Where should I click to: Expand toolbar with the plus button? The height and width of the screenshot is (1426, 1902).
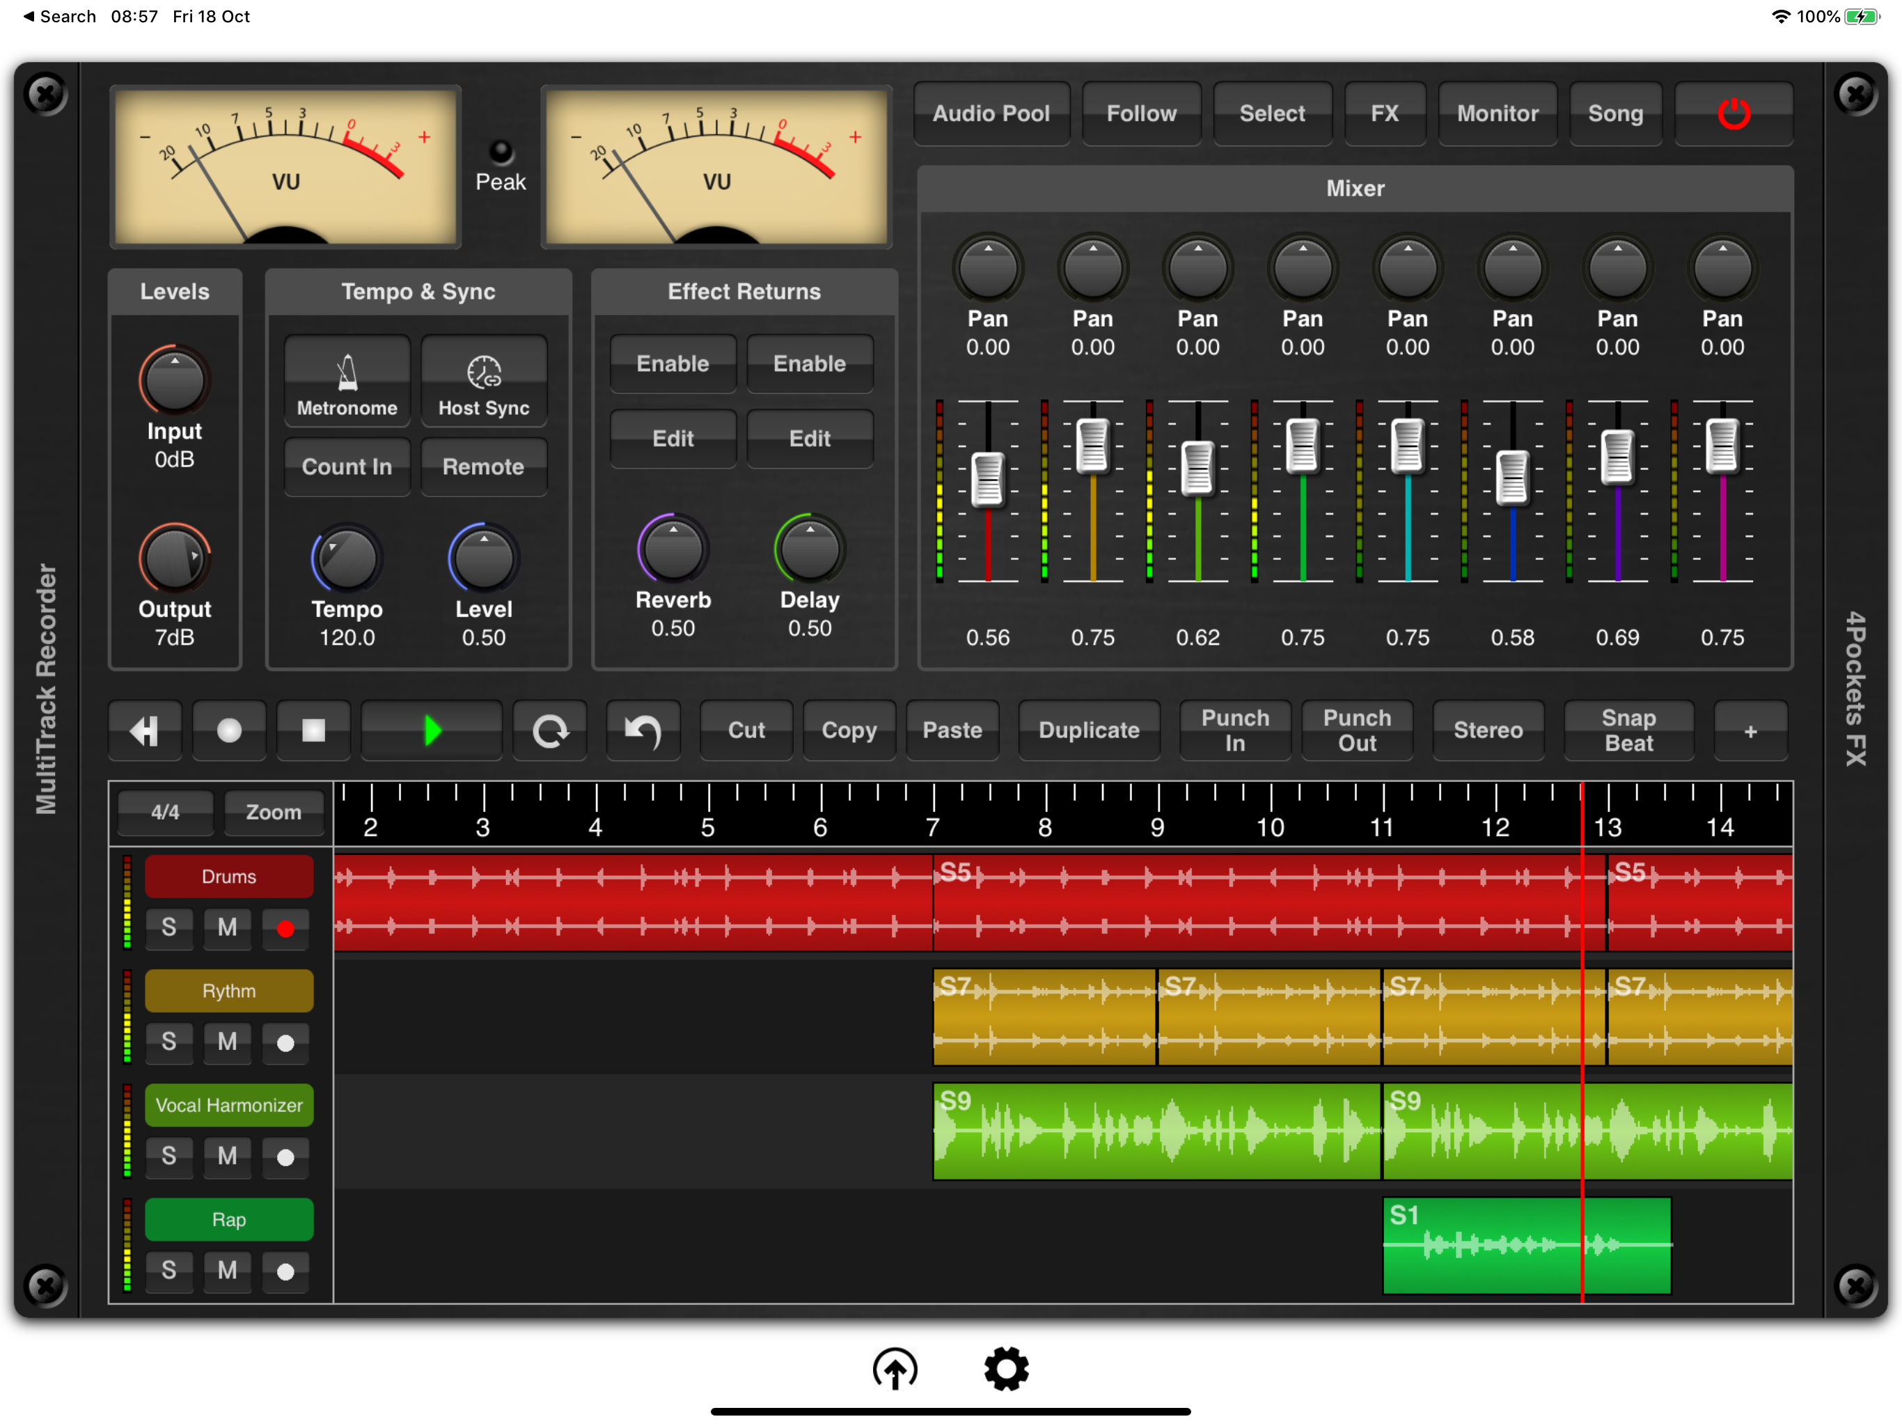pos(1750,730)
